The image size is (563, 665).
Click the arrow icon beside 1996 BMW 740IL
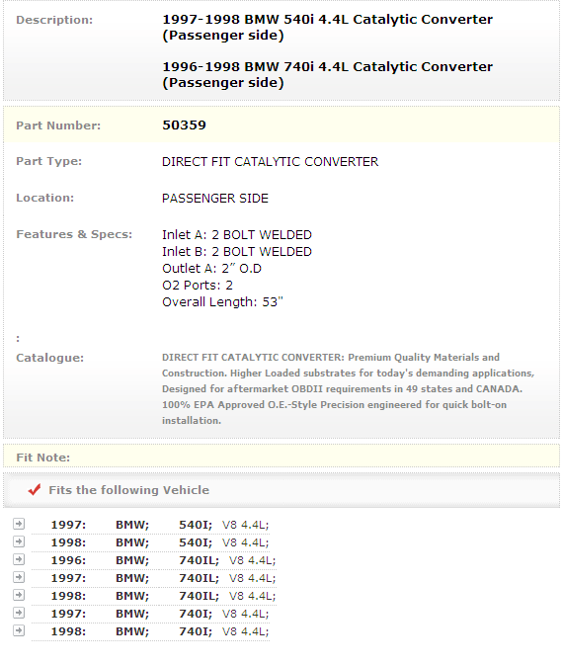point(19,559)
